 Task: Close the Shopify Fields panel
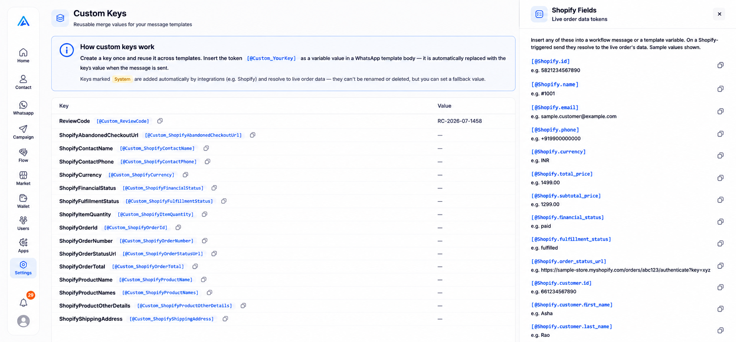[x=719, y=14]
